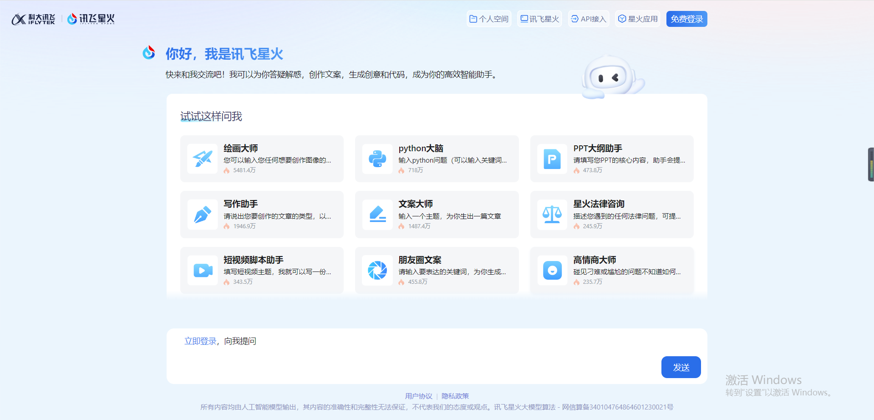Open the 用户协议 link

click(x=419, y=396)
